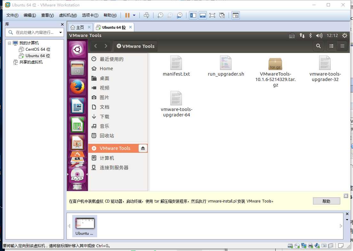This screenshot has width=353, height=251.
Task: Open the 虚拟机(M) menu
Action: [x=68, y=15]
